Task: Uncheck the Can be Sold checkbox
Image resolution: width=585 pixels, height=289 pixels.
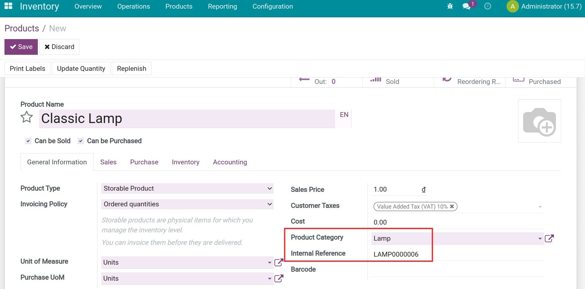Action: tap(28, 141)
